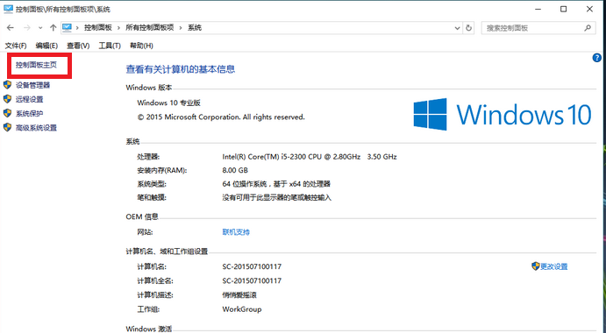
Task: Click 系统 breadcrumb segment
Action: (195, 28)
